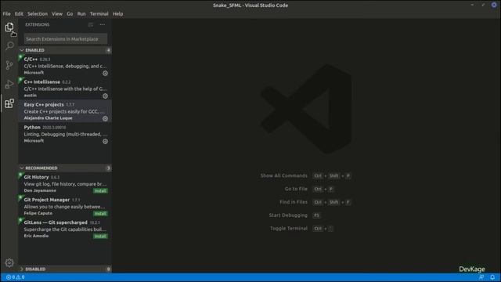Install the Git History extension

(x=100, y=191)
